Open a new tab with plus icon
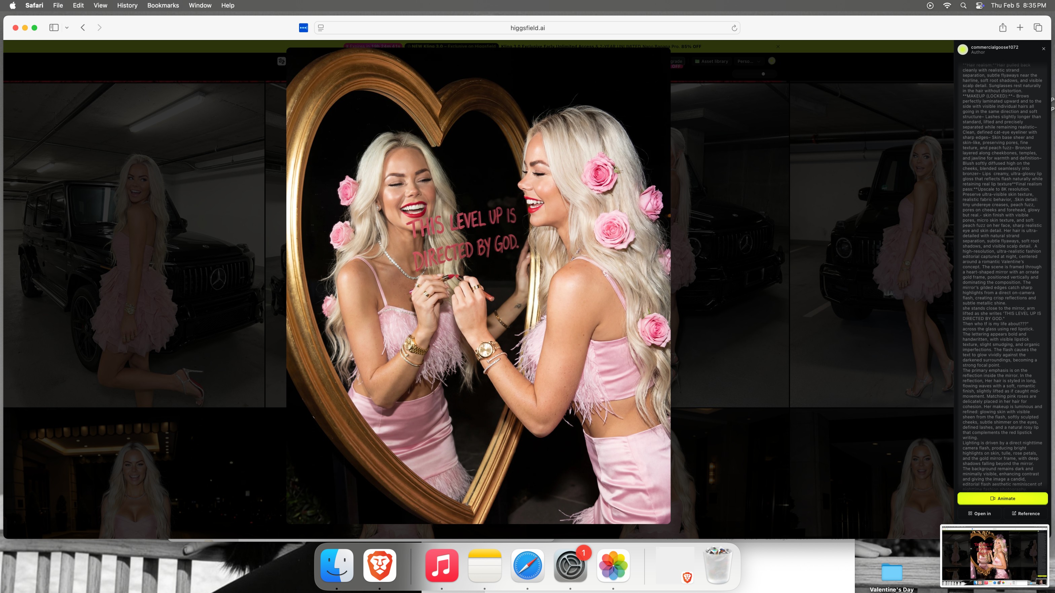1055x593 pixels. click(x=1020, y=28)
